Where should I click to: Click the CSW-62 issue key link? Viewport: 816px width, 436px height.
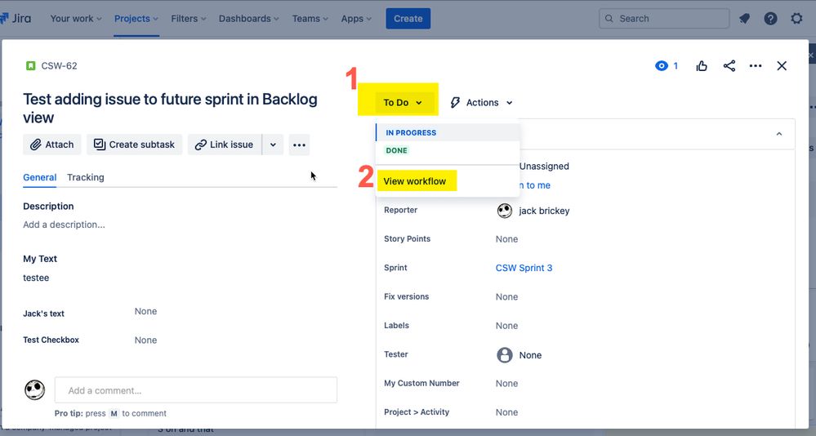click(60, 66)
